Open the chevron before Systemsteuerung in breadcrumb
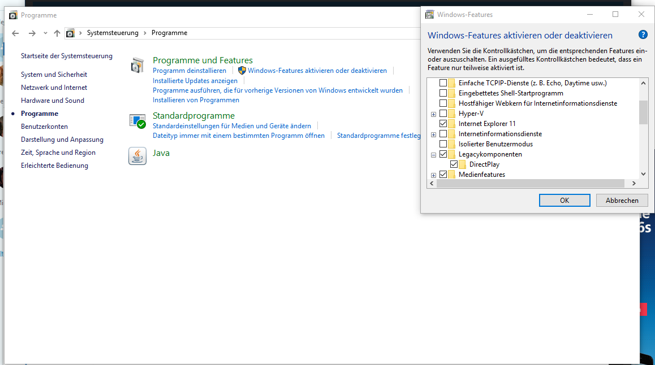655x365 pixels. [x=80, y=33]
